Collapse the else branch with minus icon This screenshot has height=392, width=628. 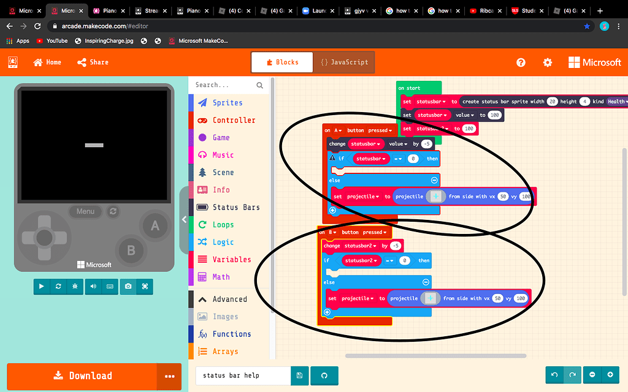point(434,180)
